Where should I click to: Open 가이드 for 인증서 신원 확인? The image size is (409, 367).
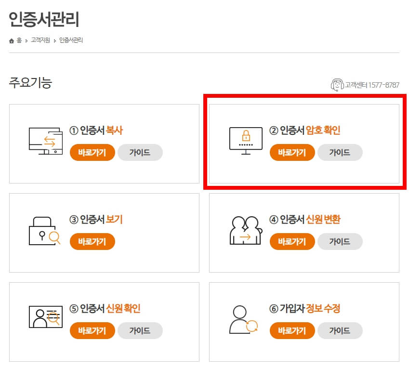(140, 331)
